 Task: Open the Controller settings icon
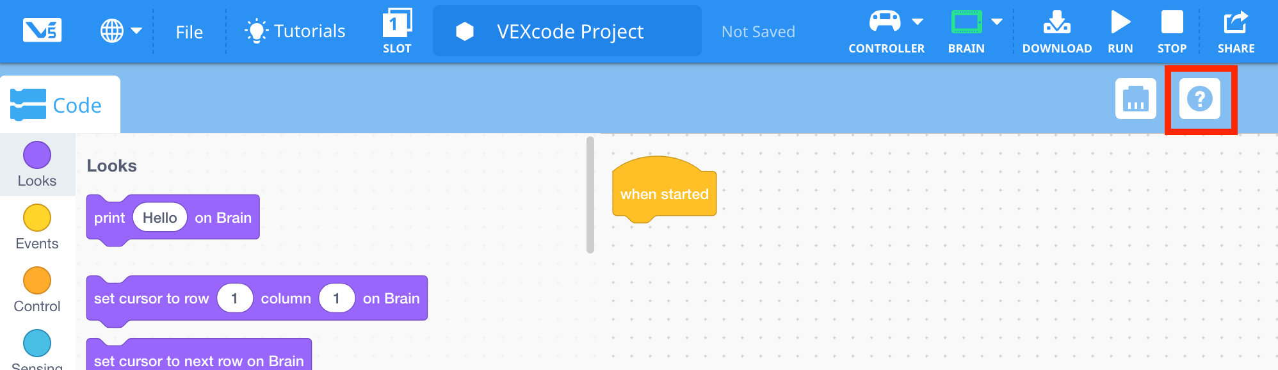point(886,20)
